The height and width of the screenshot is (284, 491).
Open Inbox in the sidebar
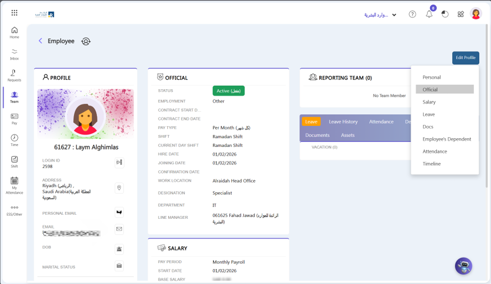click(x=14, y=54)
